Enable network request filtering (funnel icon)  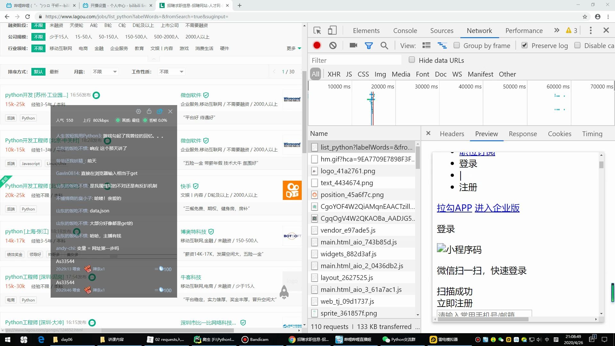pos(369,45)
